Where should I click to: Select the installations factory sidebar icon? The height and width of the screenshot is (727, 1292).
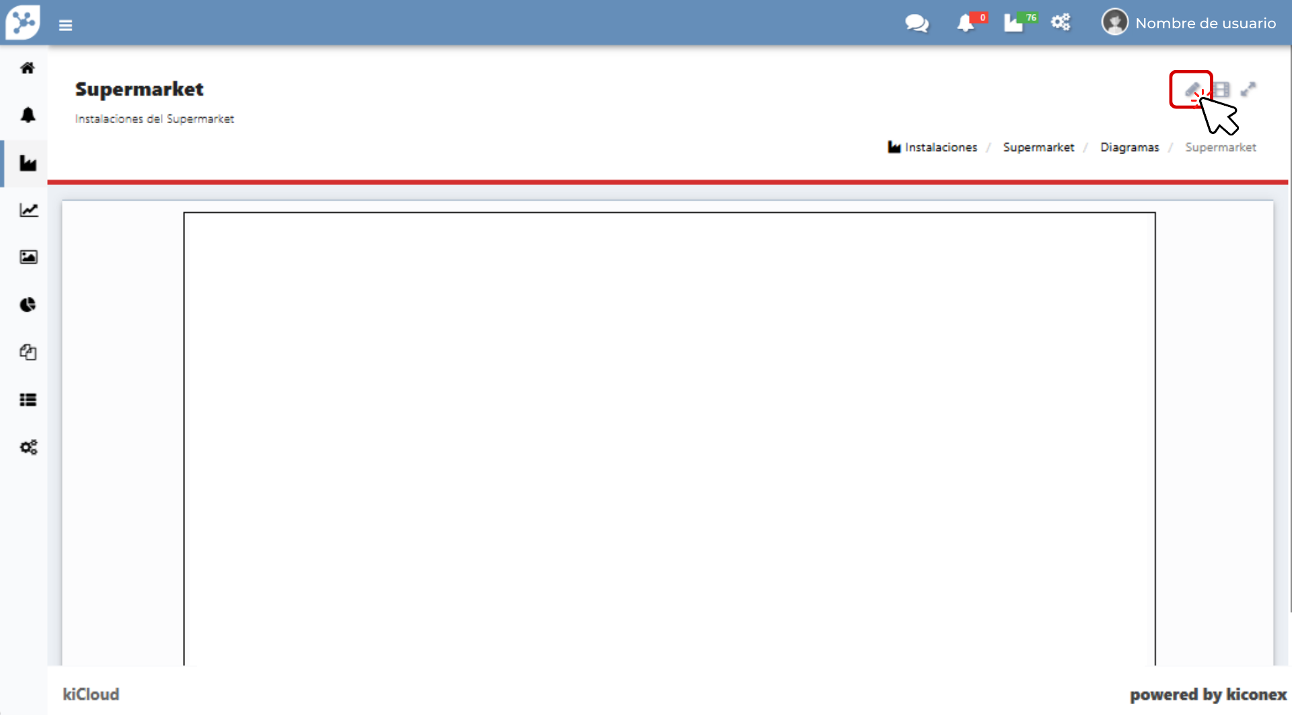point(28,163)
